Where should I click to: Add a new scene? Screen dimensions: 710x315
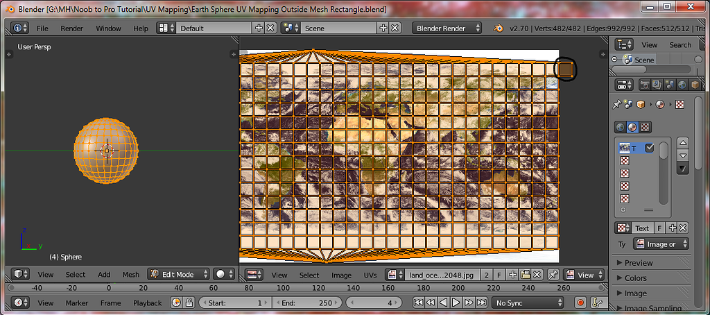(x=383, y=28)
